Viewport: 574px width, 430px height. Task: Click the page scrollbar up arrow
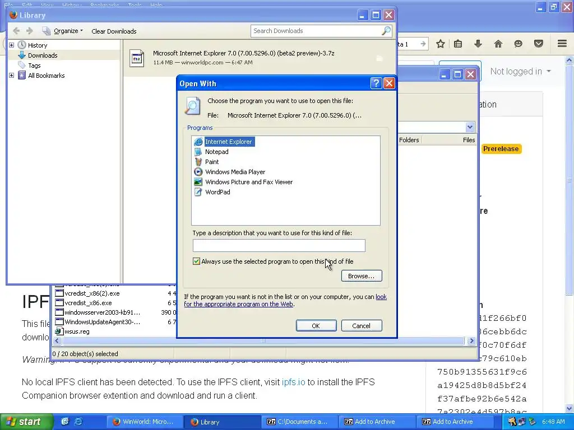point(570,60)
